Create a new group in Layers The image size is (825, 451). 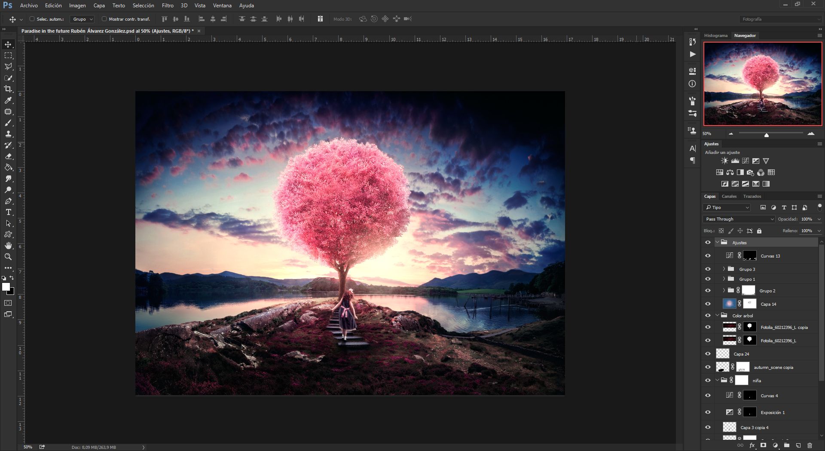click(787, 446)
